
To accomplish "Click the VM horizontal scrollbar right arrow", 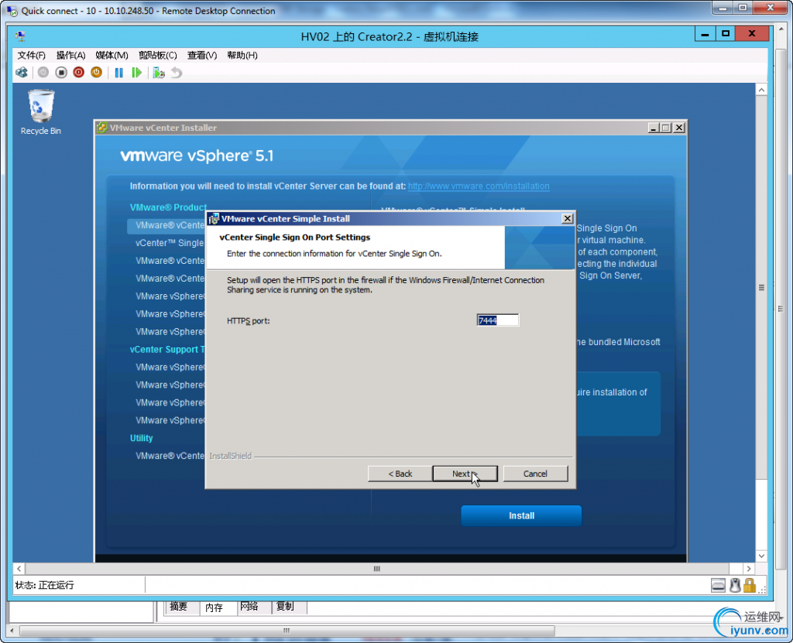I will tap(749, 569).
